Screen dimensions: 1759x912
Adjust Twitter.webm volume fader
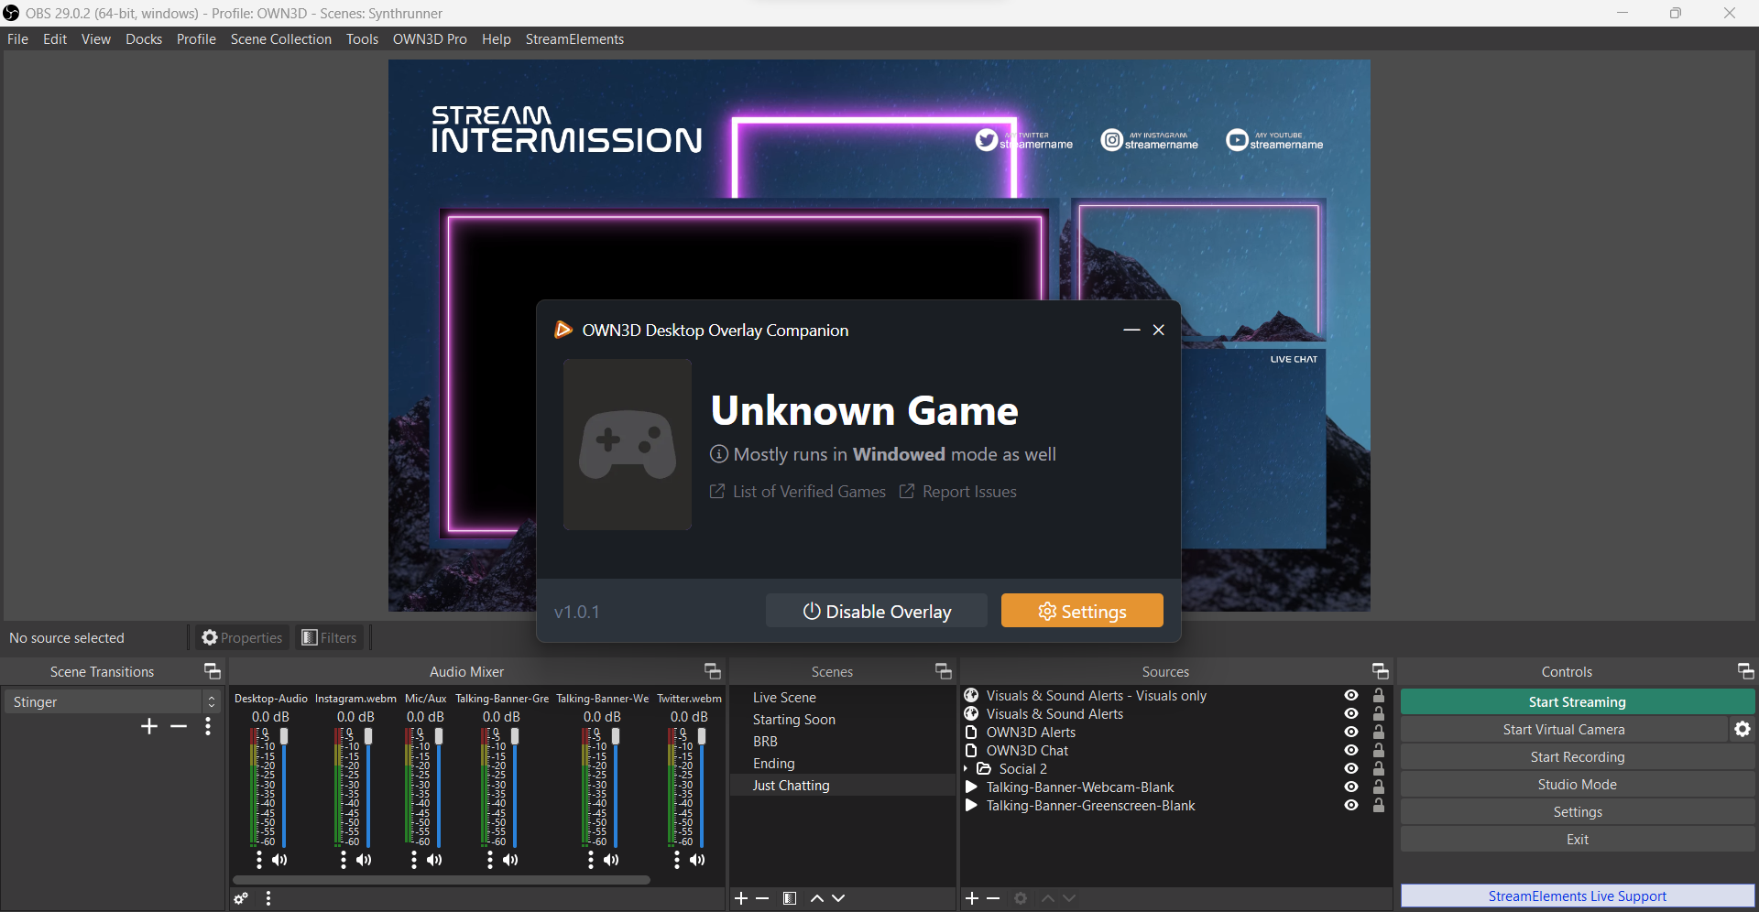(702, 737)
